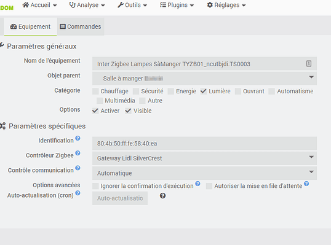Open the Contrôle communication dropdown
The image size is (331, 245).
pyautogui.click(x=204, y=173)
